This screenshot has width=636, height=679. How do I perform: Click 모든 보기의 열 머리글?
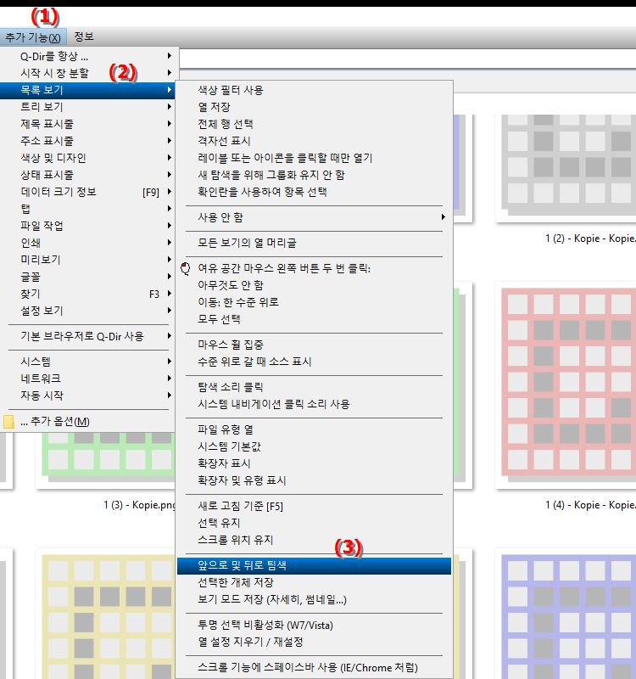click(314, 243)
